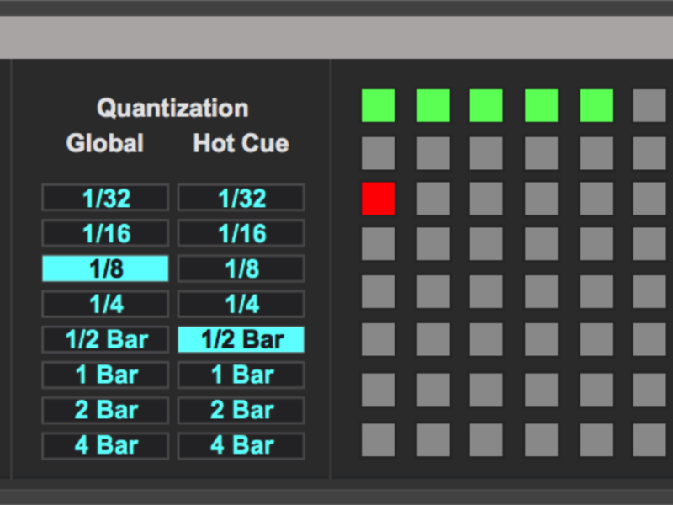The height and width of the screenshot is (505, 673).
Task: Select 2 Bar under Hot Cue quantization
Action: (241, 410)
